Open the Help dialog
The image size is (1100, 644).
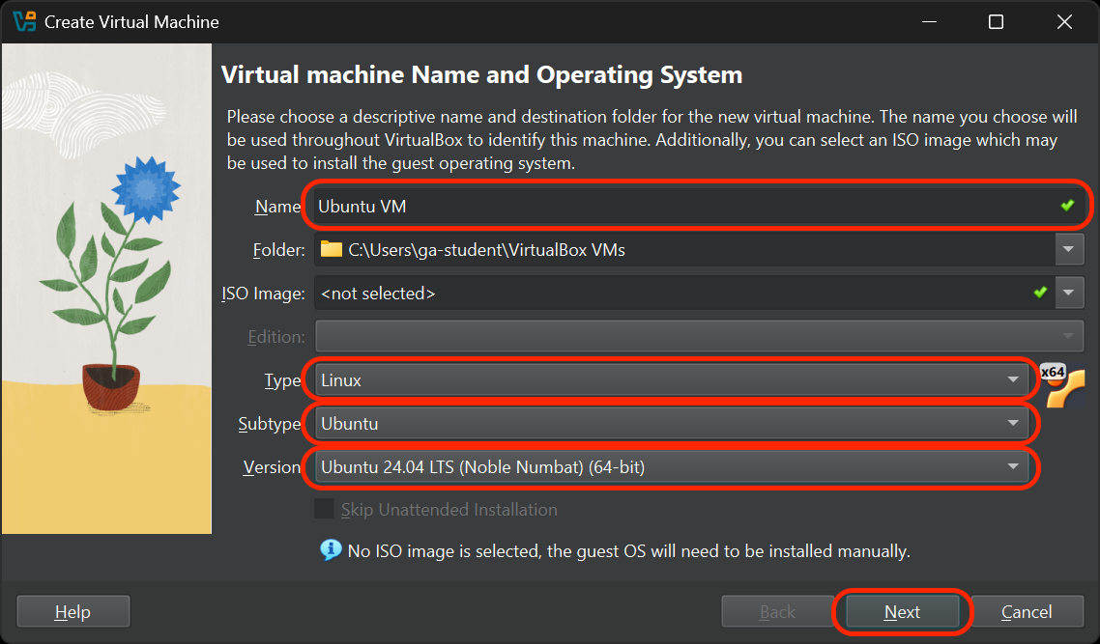point(72,611)
